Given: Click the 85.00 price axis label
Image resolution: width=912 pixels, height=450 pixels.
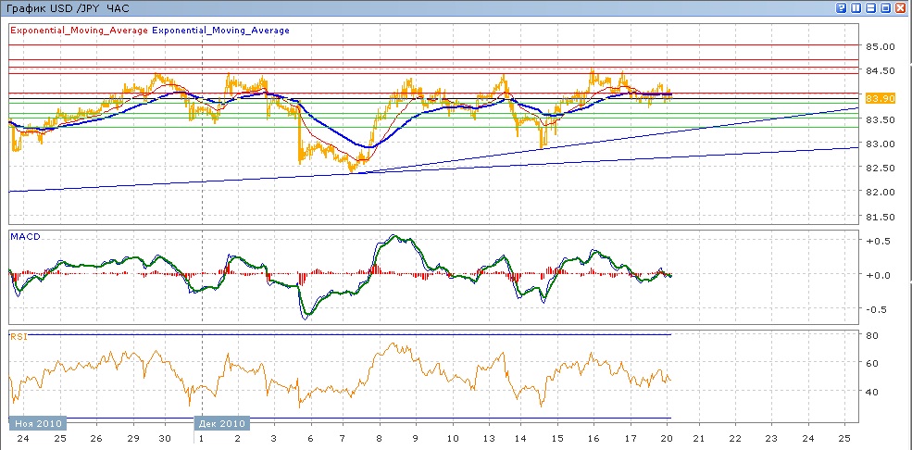Looking at the screenshot, I should click(880, 46).
